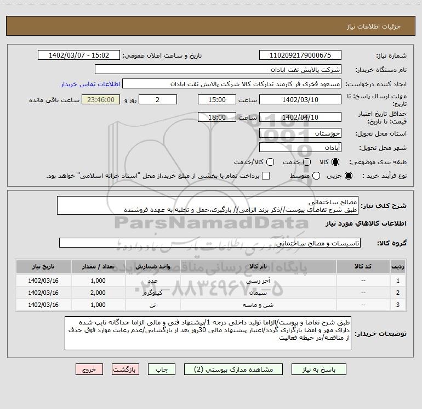
Task: Enable the اسناد خزانه اسلامی payment checkbox
Action: (x=266, y=176)
